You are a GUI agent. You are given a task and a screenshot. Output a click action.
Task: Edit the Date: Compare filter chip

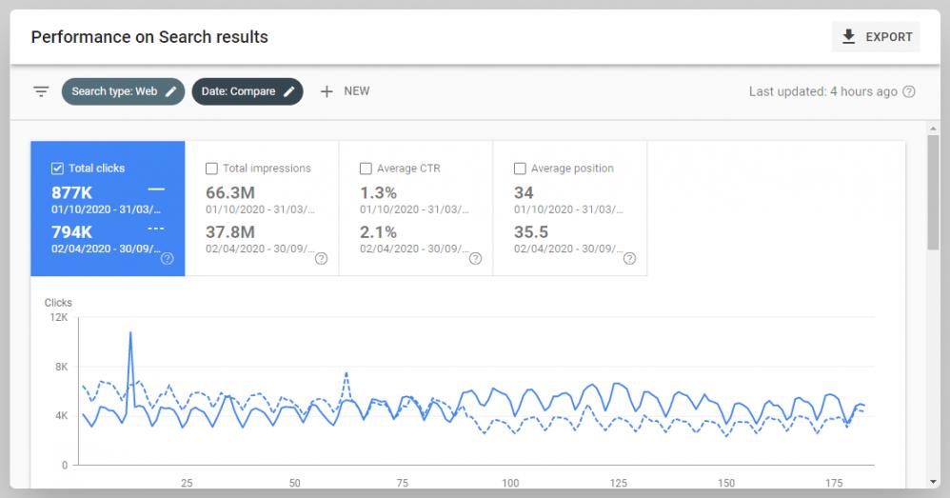pos(247,91)
